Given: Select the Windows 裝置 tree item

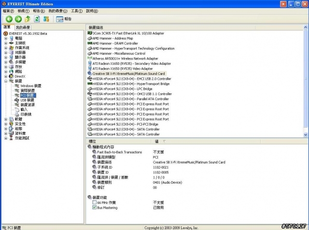Looking at the screenshot, I should pyautogui.click(x=31, y=86).
